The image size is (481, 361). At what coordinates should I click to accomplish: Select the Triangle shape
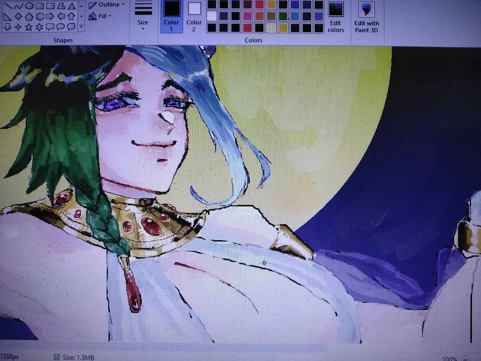click(x=71, y=6)
